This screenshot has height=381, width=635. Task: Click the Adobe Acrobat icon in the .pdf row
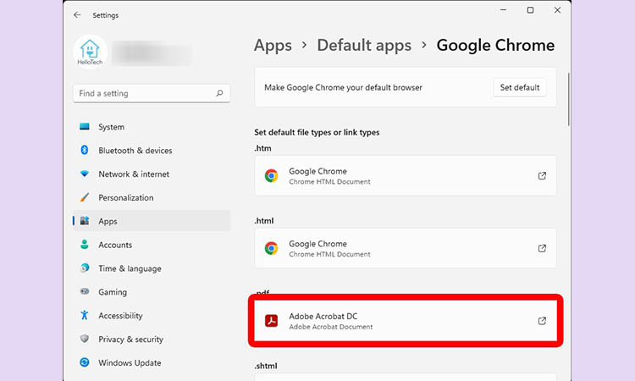coord(271,321)
